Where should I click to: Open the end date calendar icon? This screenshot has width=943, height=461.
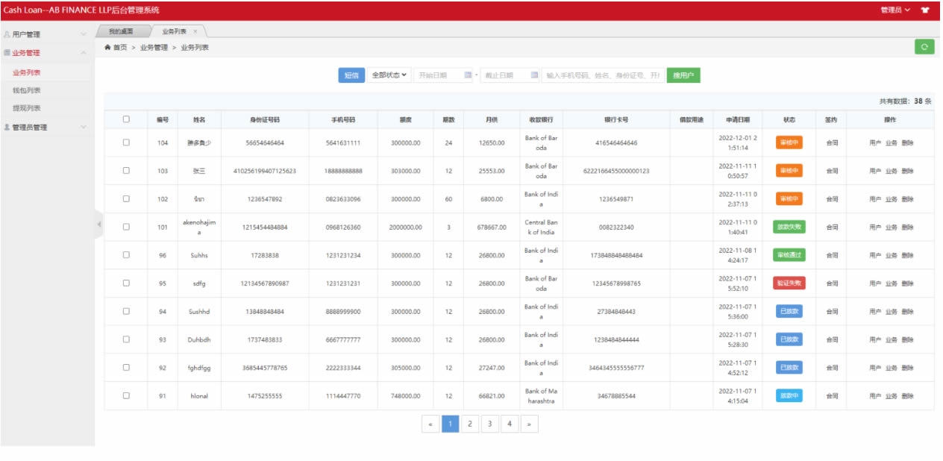pos(534,75)
